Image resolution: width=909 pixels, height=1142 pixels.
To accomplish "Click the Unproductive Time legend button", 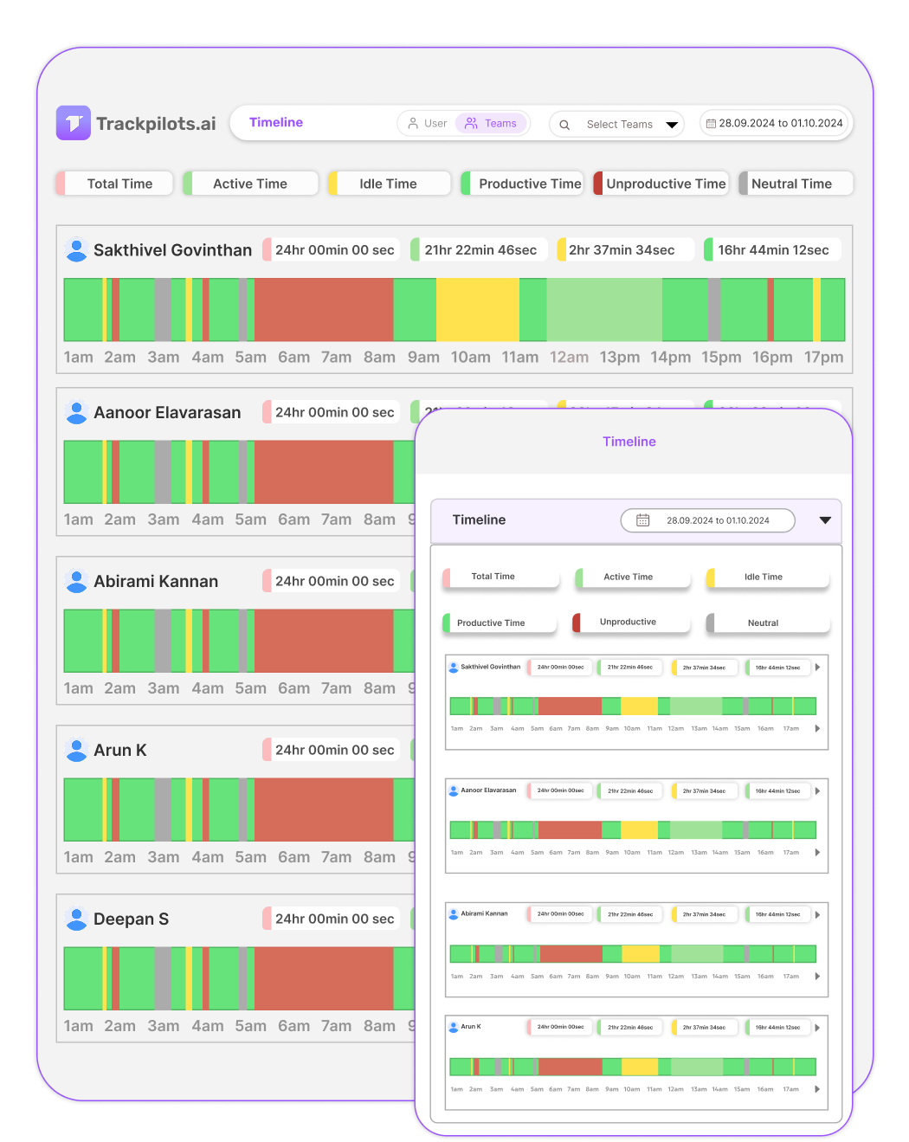I will click(660, 184).
